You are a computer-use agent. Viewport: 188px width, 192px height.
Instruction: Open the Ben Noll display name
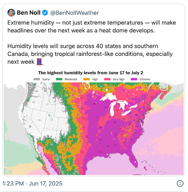pyautogui.click(x=29, y=13)
